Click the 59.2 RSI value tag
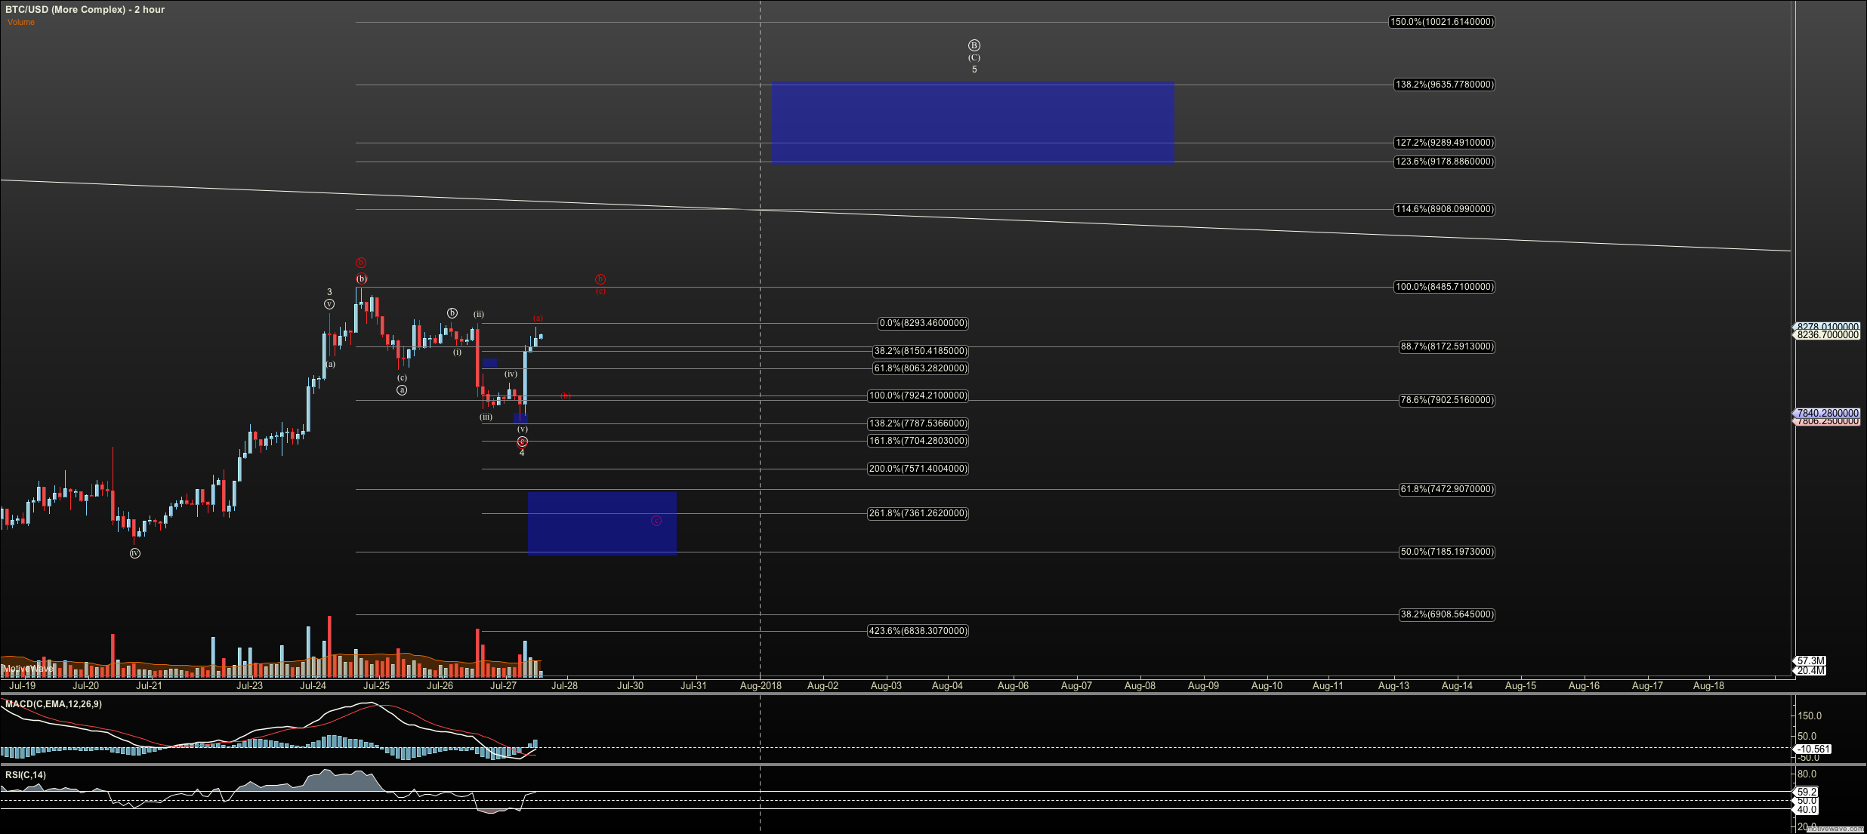The height and width of the screenshot is (834, 1867). click(1807, 792)
